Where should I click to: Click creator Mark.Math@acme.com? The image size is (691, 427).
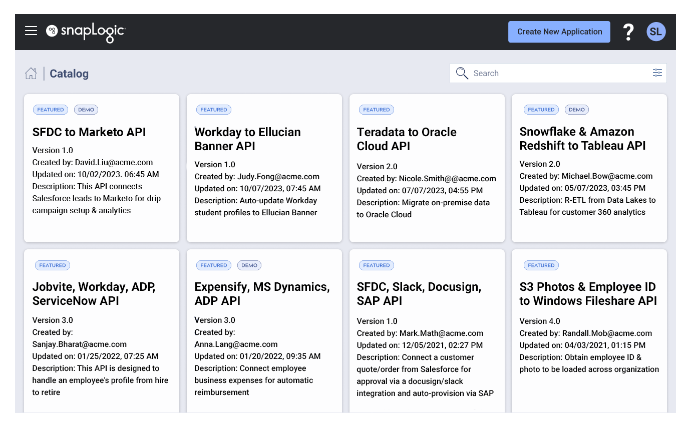441,333
